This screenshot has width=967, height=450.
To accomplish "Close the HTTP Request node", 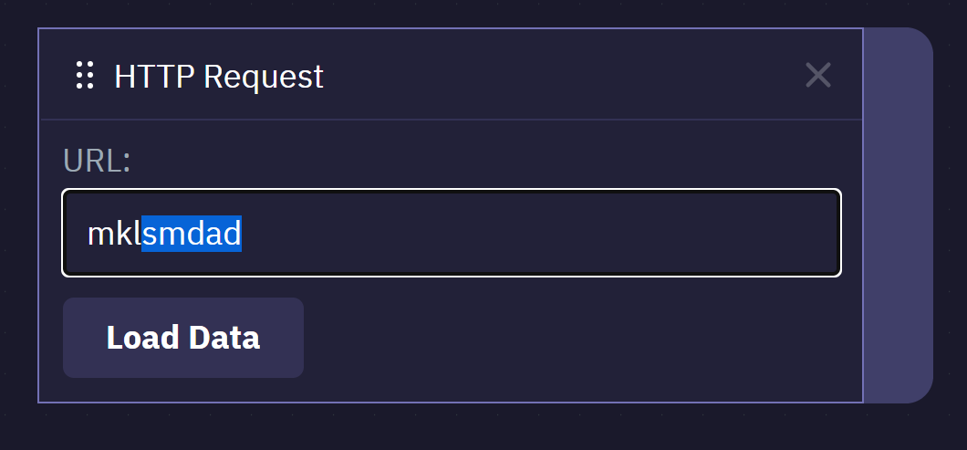I will click(818, 76).
